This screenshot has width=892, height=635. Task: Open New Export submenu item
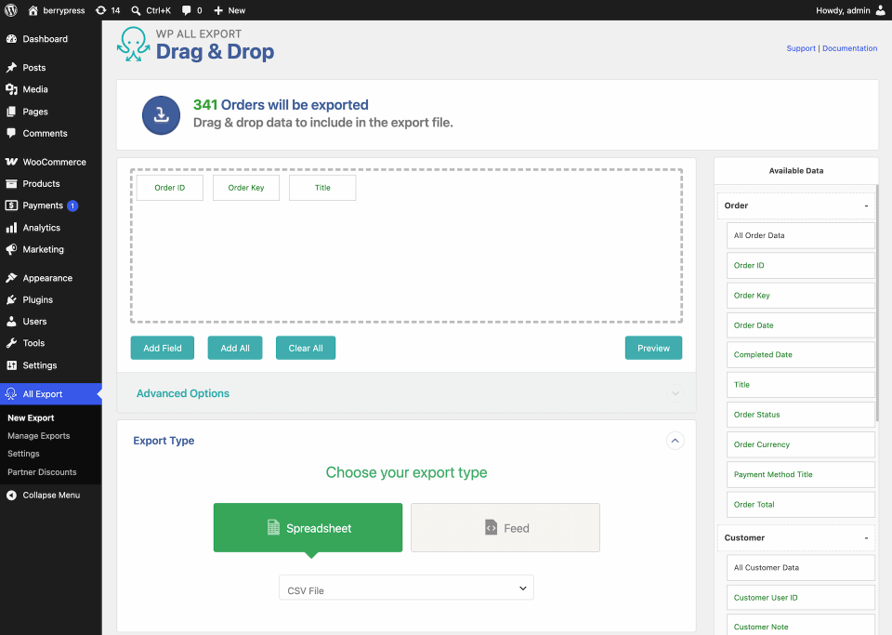tap(31, 417)
